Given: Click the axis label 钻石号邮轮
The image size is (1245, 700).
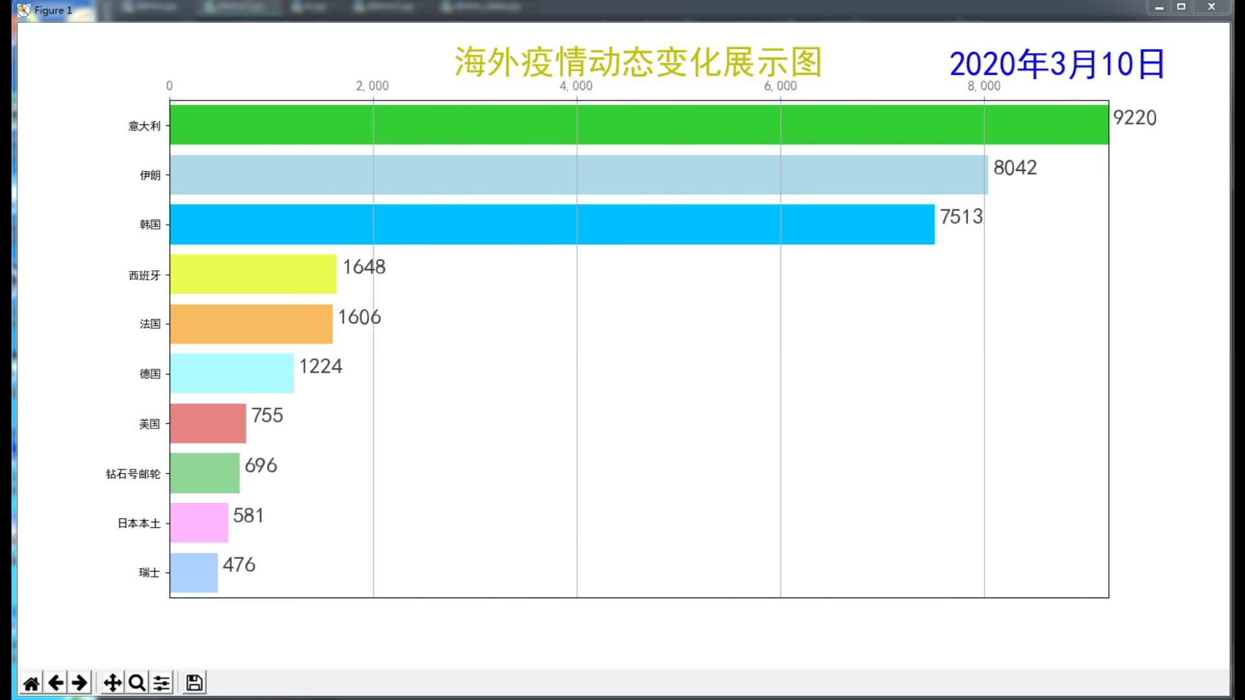Looking at the screenshot, I should tap(133, 474).
